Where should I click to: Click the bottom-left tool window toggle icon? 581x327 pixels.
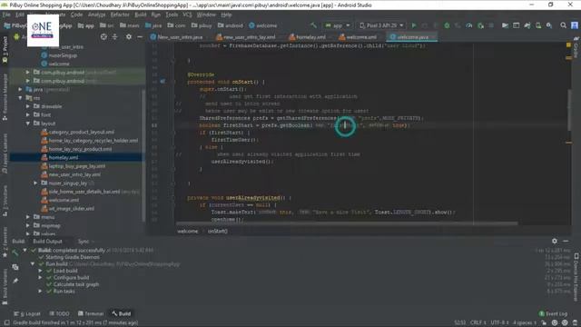[6, 322]
